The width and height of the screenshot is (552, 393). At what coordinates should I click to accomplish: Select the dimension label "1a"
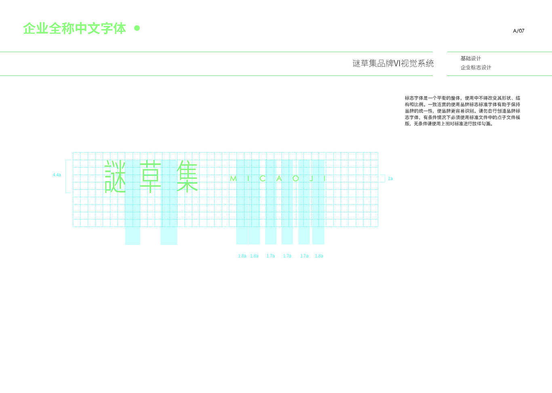point(390,178)
